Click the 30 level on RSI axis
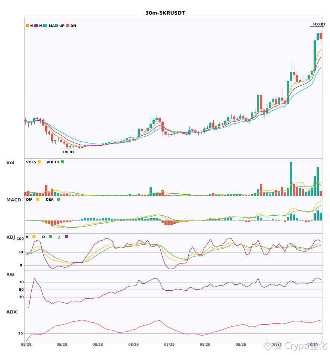 [21, 297]
